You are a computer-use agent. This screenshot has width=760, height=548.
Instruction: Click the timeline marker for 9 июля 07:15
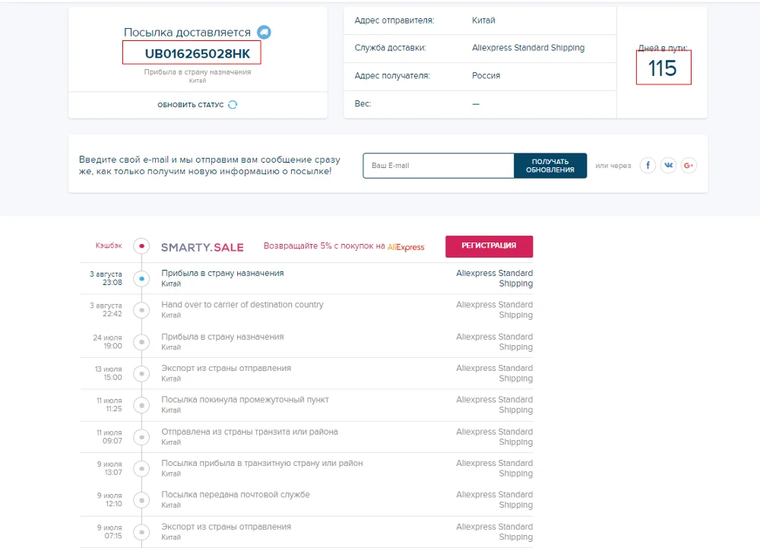141,532
